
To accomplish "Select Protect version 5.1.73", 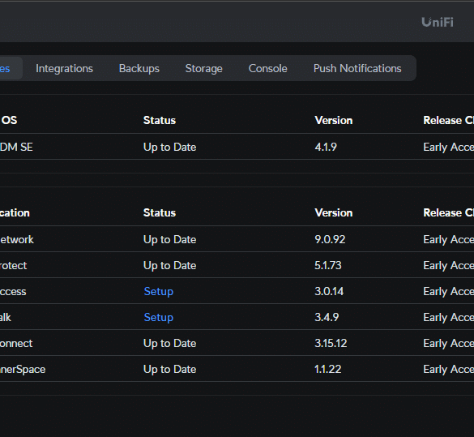I will pos(328,266).
